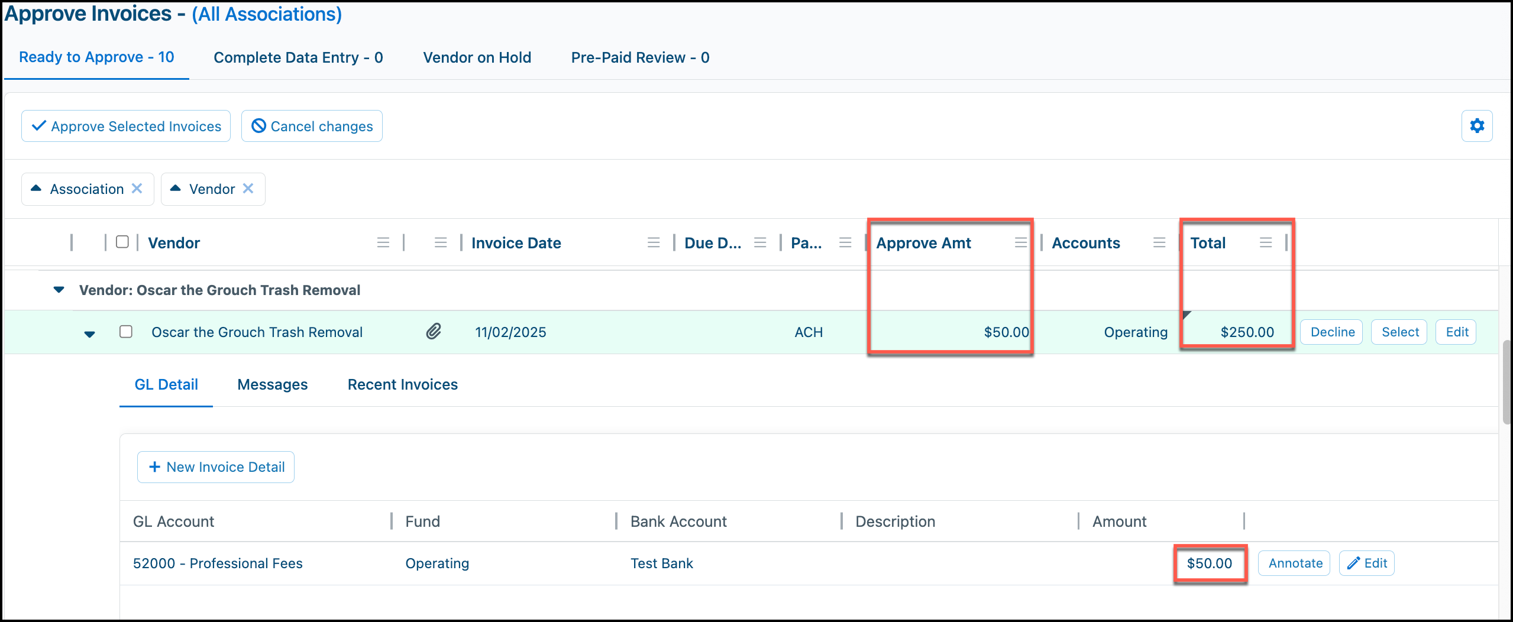Remove the Vendor grouping chip
This screenshot has width=1513, height=622.
[248, 189]
